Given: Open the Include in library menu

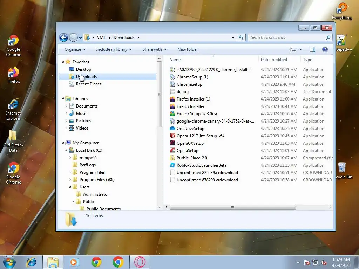Looking at the screenshot, I should 114,49.
